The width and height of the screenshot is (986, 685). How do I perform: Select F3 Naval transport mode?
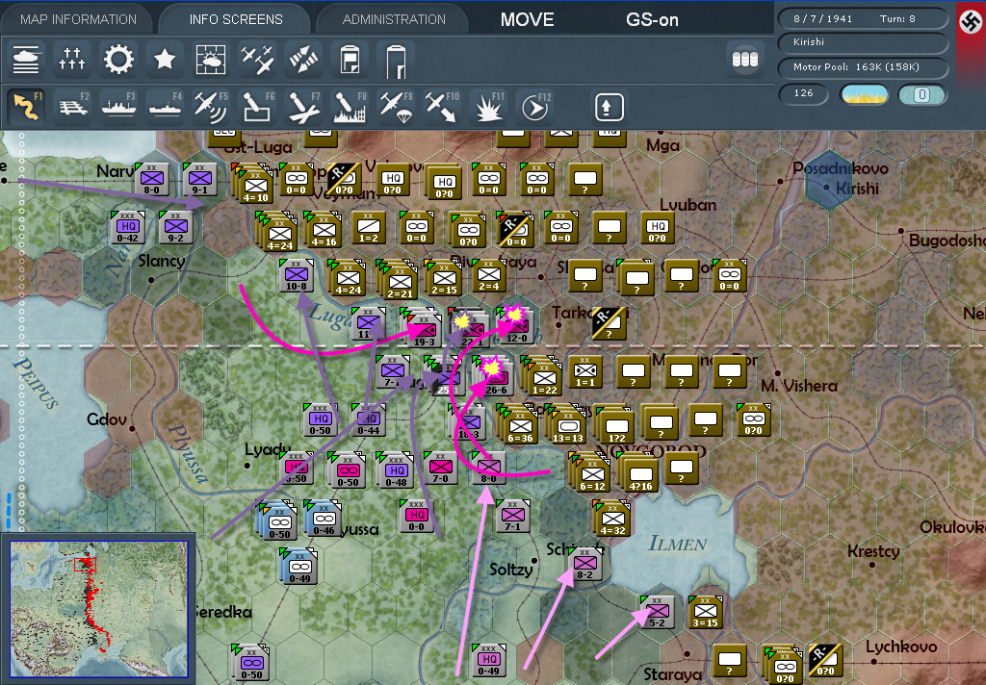118,106
